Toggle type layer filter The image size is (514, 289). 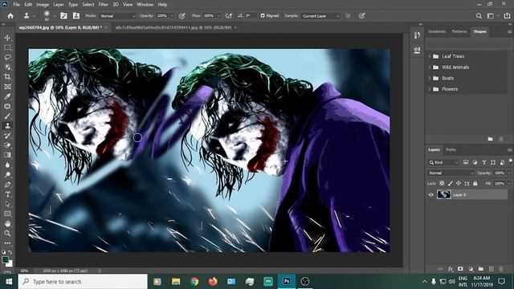click(484, 162)
